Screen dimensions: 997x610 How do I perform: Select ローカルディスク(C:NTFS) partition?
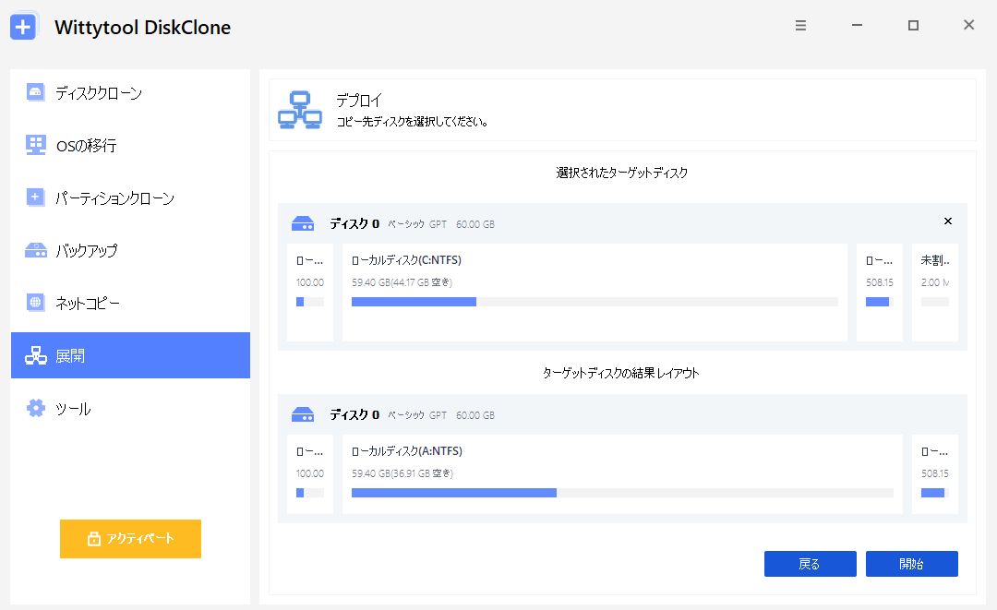click(595, 293)
